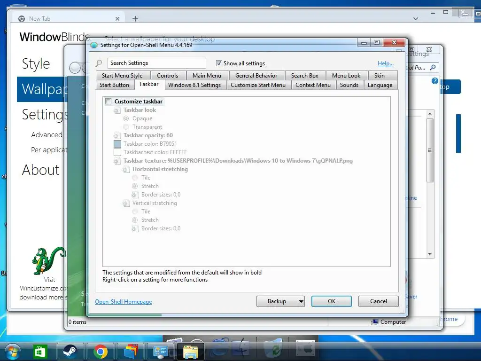Switch to the Start Menu Style tab
Image resolution: width=481 pixels, height=361 pixels.
point(122,76)
